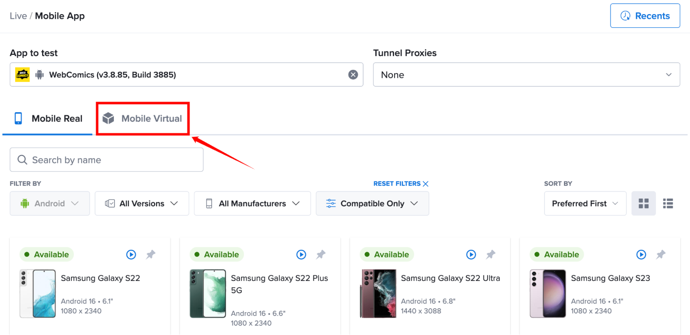
Task: Switch to the Mobile Virtual tab
Action: (143, 118)
